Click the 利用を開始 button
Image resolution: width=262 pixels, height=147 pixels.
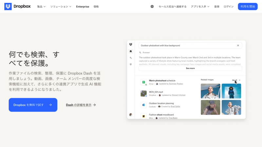[x=248, y=7]
